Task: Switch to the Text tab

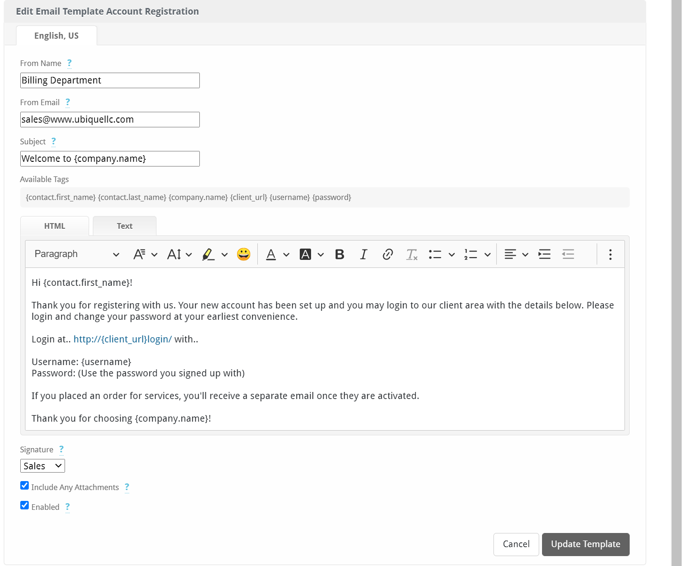Action: [x=124, y=226]
